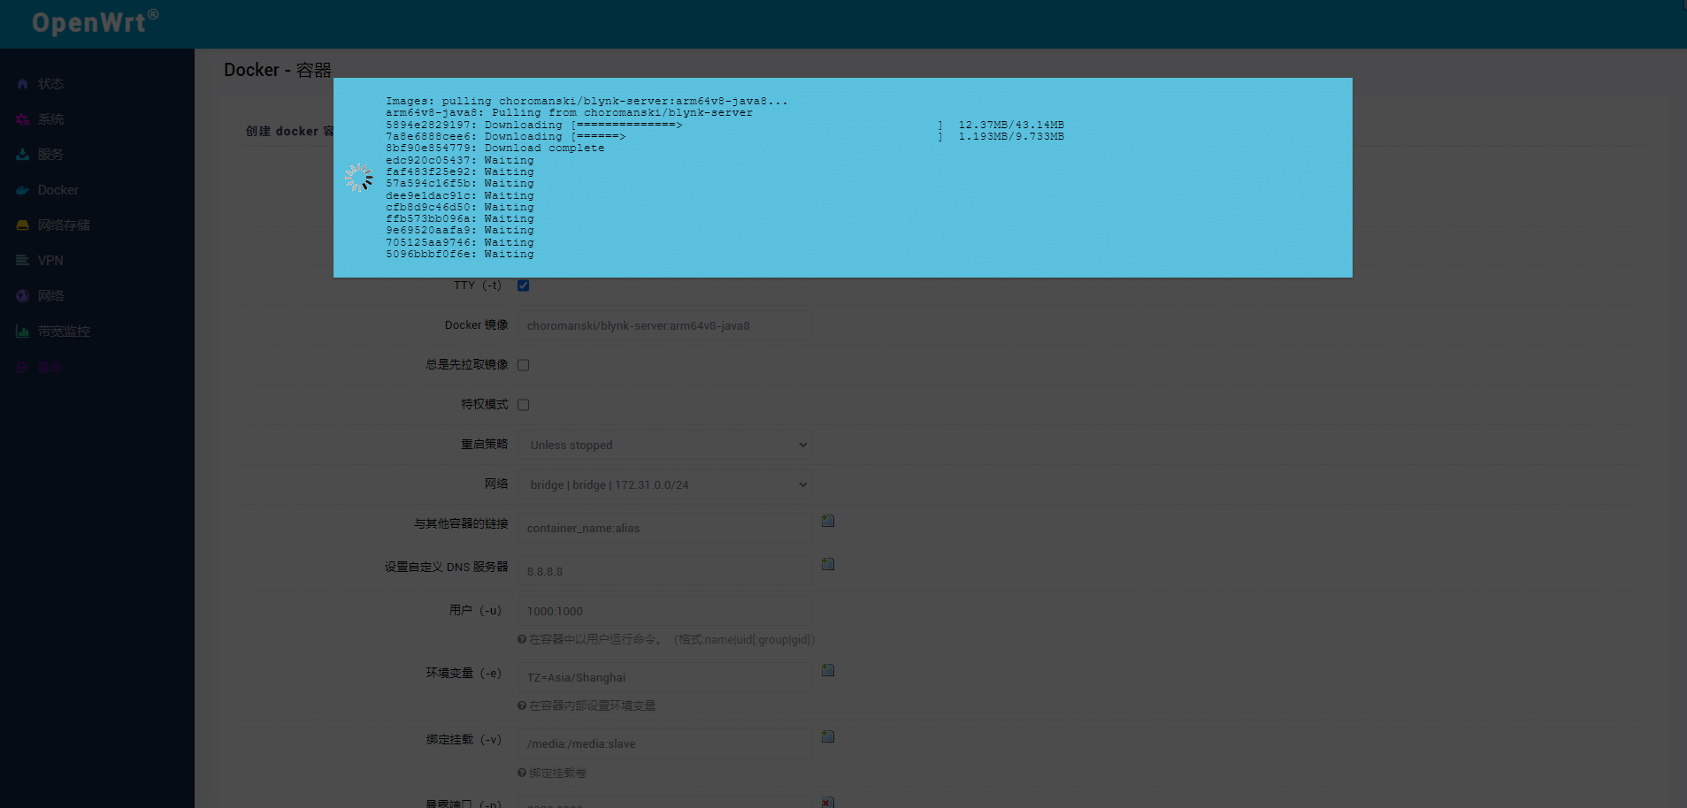Click the home icon beside 状态
Screen dimensions: 1687x808
coord(22,84)
